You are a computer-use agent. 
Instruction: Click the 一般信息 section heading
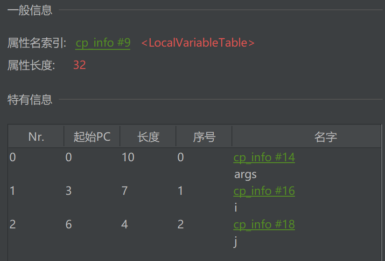[30, 10]
